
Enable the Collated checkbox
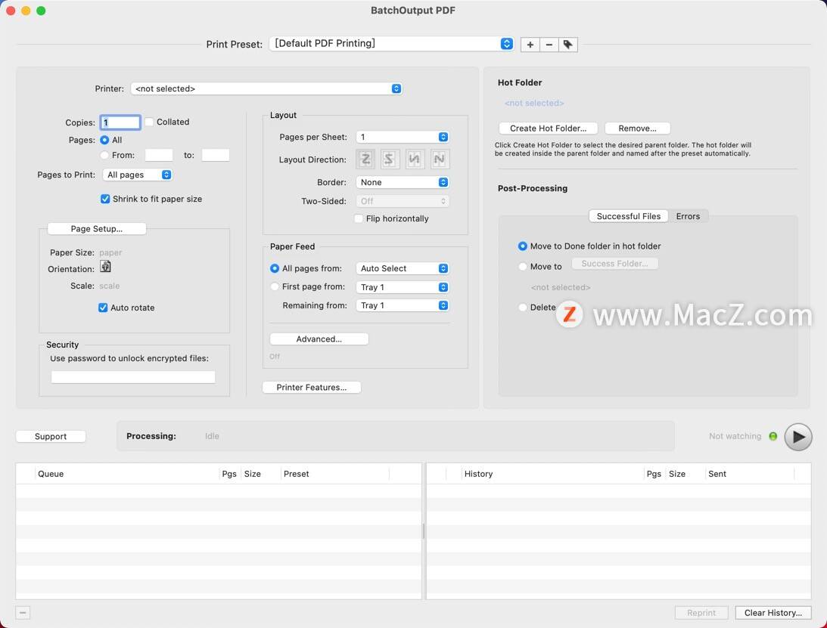tap(149, 122)
